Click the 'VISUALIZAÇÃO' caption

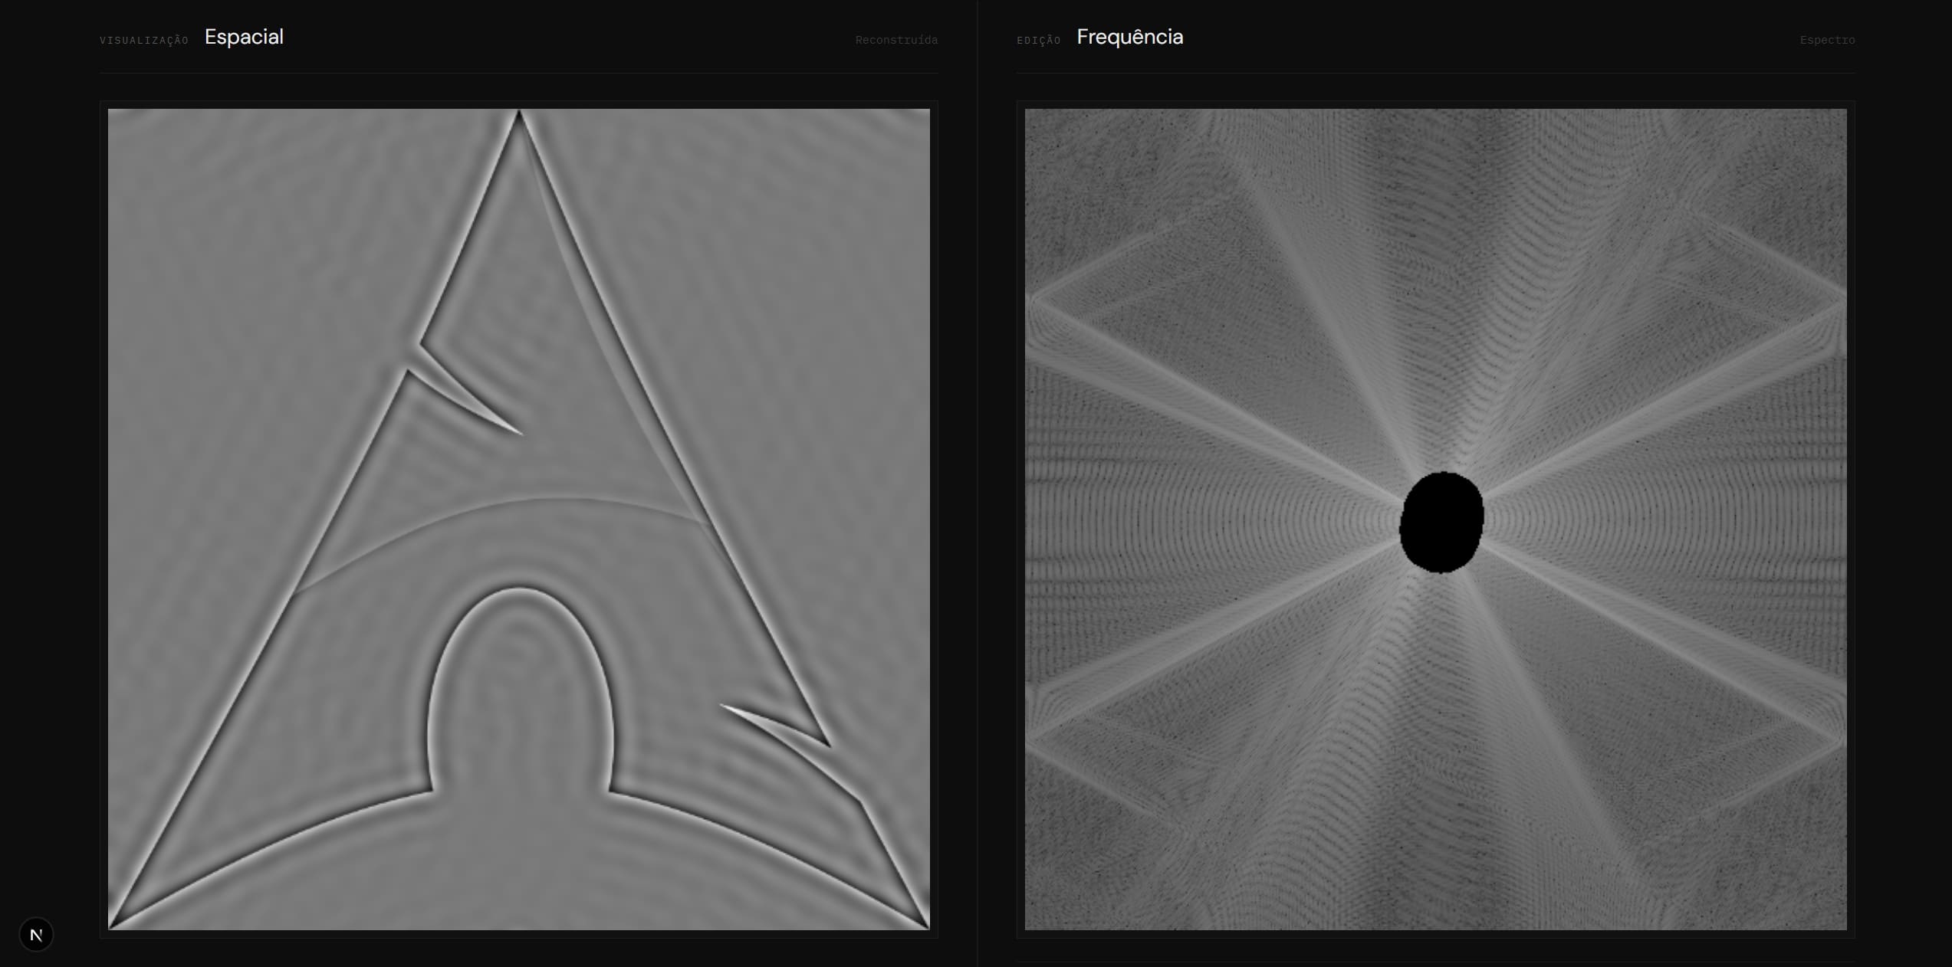(144, 41)
